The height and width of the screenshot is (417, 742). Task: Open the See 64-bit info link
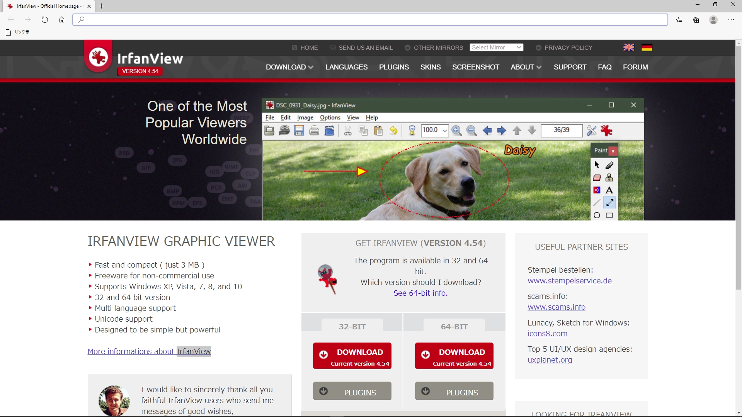click(x=420, y=293)
